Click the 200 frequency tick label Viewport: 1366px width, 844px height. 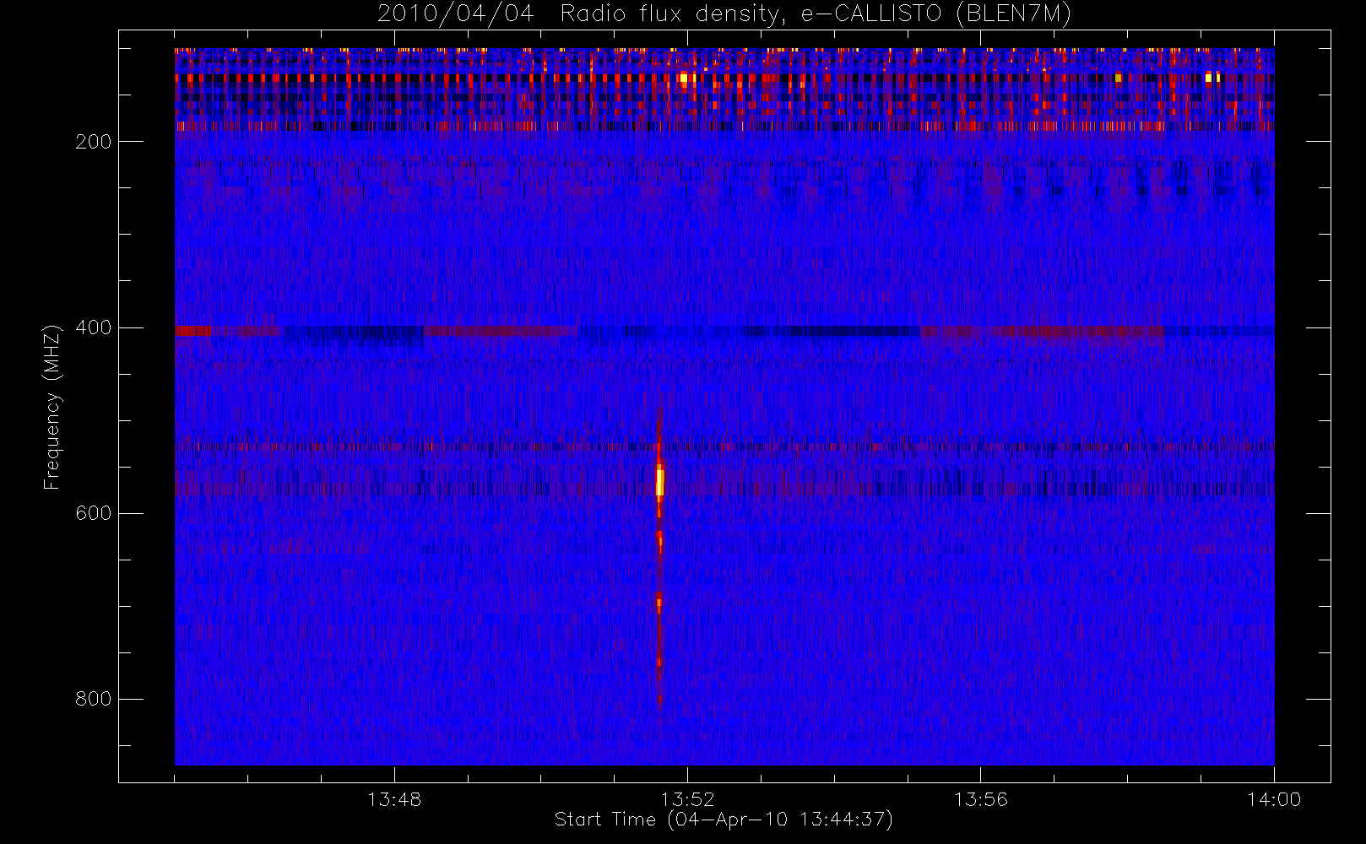coord(94,142)
